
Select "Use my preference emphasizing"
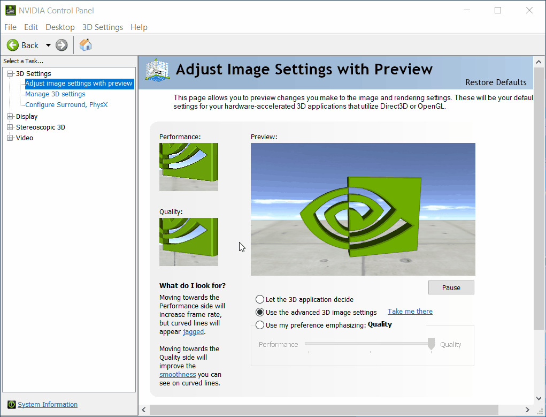click(x=260, y=324)
